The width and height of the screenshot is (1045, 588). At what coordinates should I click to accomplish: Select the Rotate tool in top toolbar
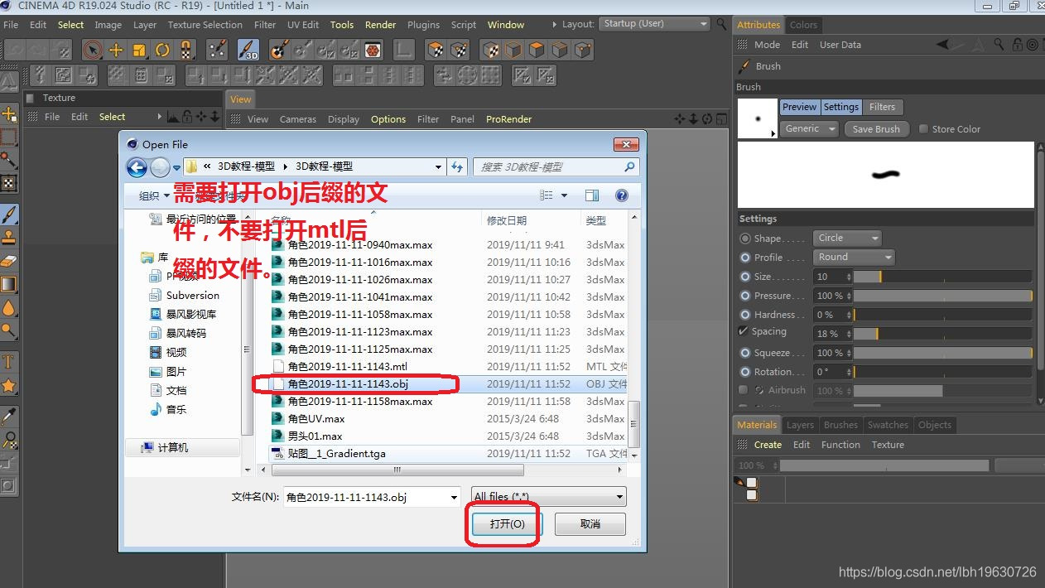tap(162, 50)
